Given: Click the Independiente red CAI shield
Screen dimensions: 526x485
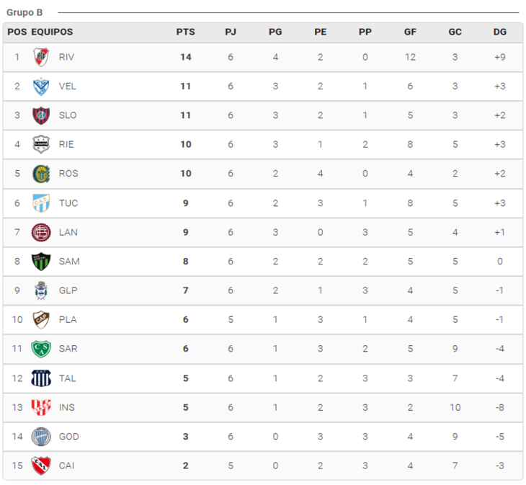Looking at the screenshot, I should (x=41, y=466).
